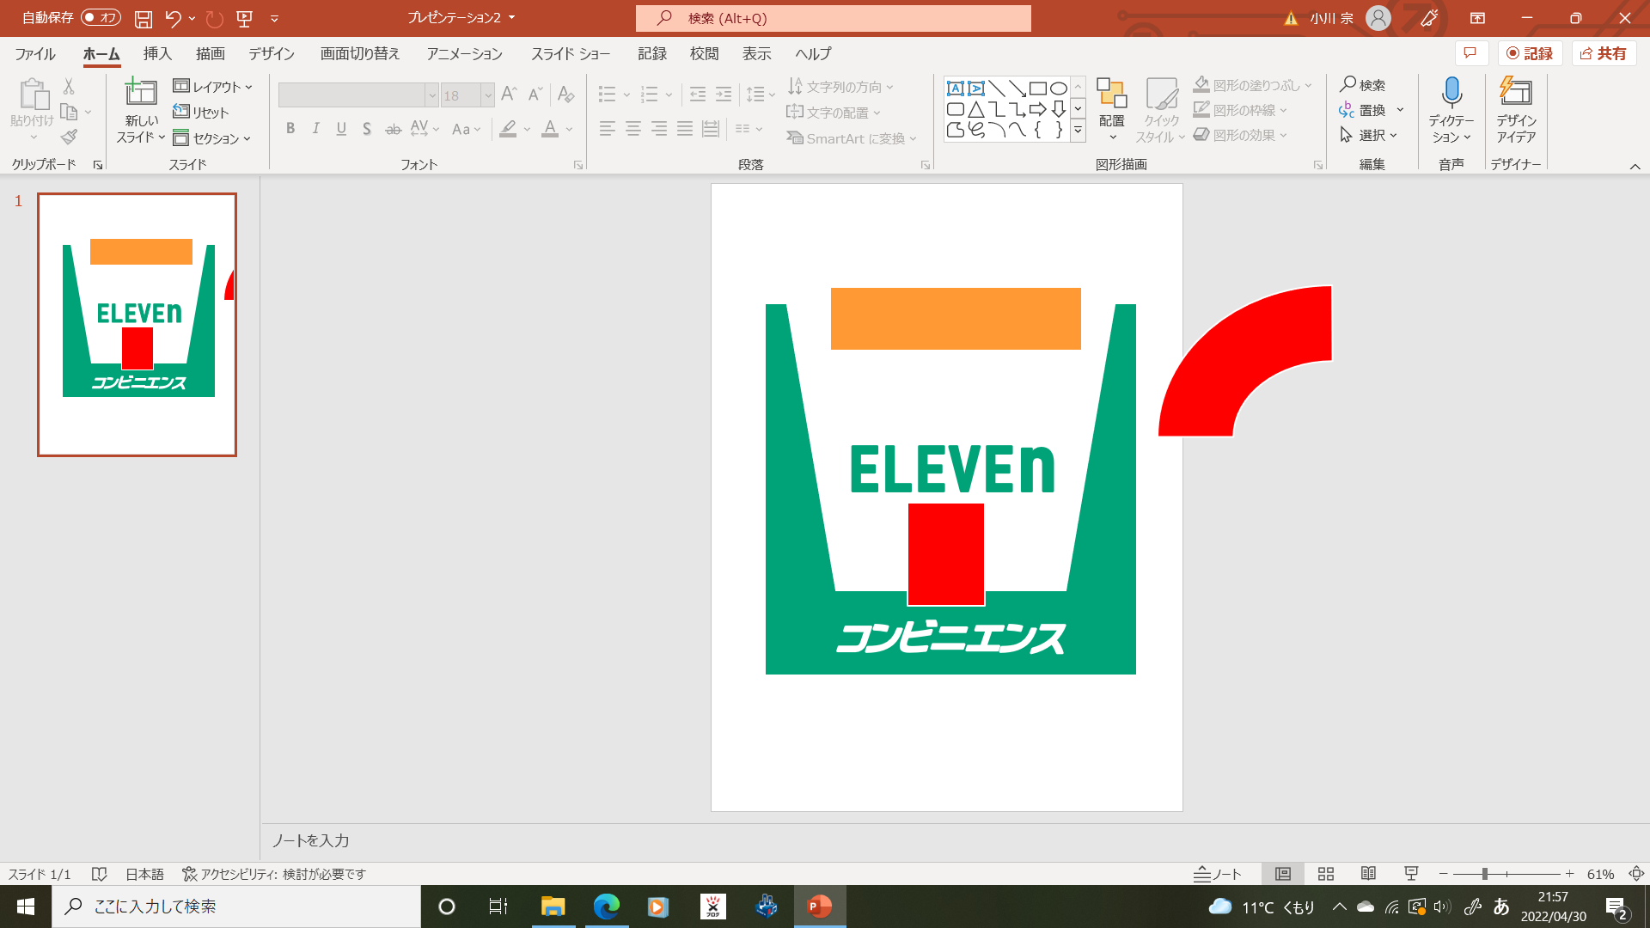Toggle Normal view button in status bar
Image resolution: width=1650 pixels, height=928 pixels.
[x=1283, y=874]
